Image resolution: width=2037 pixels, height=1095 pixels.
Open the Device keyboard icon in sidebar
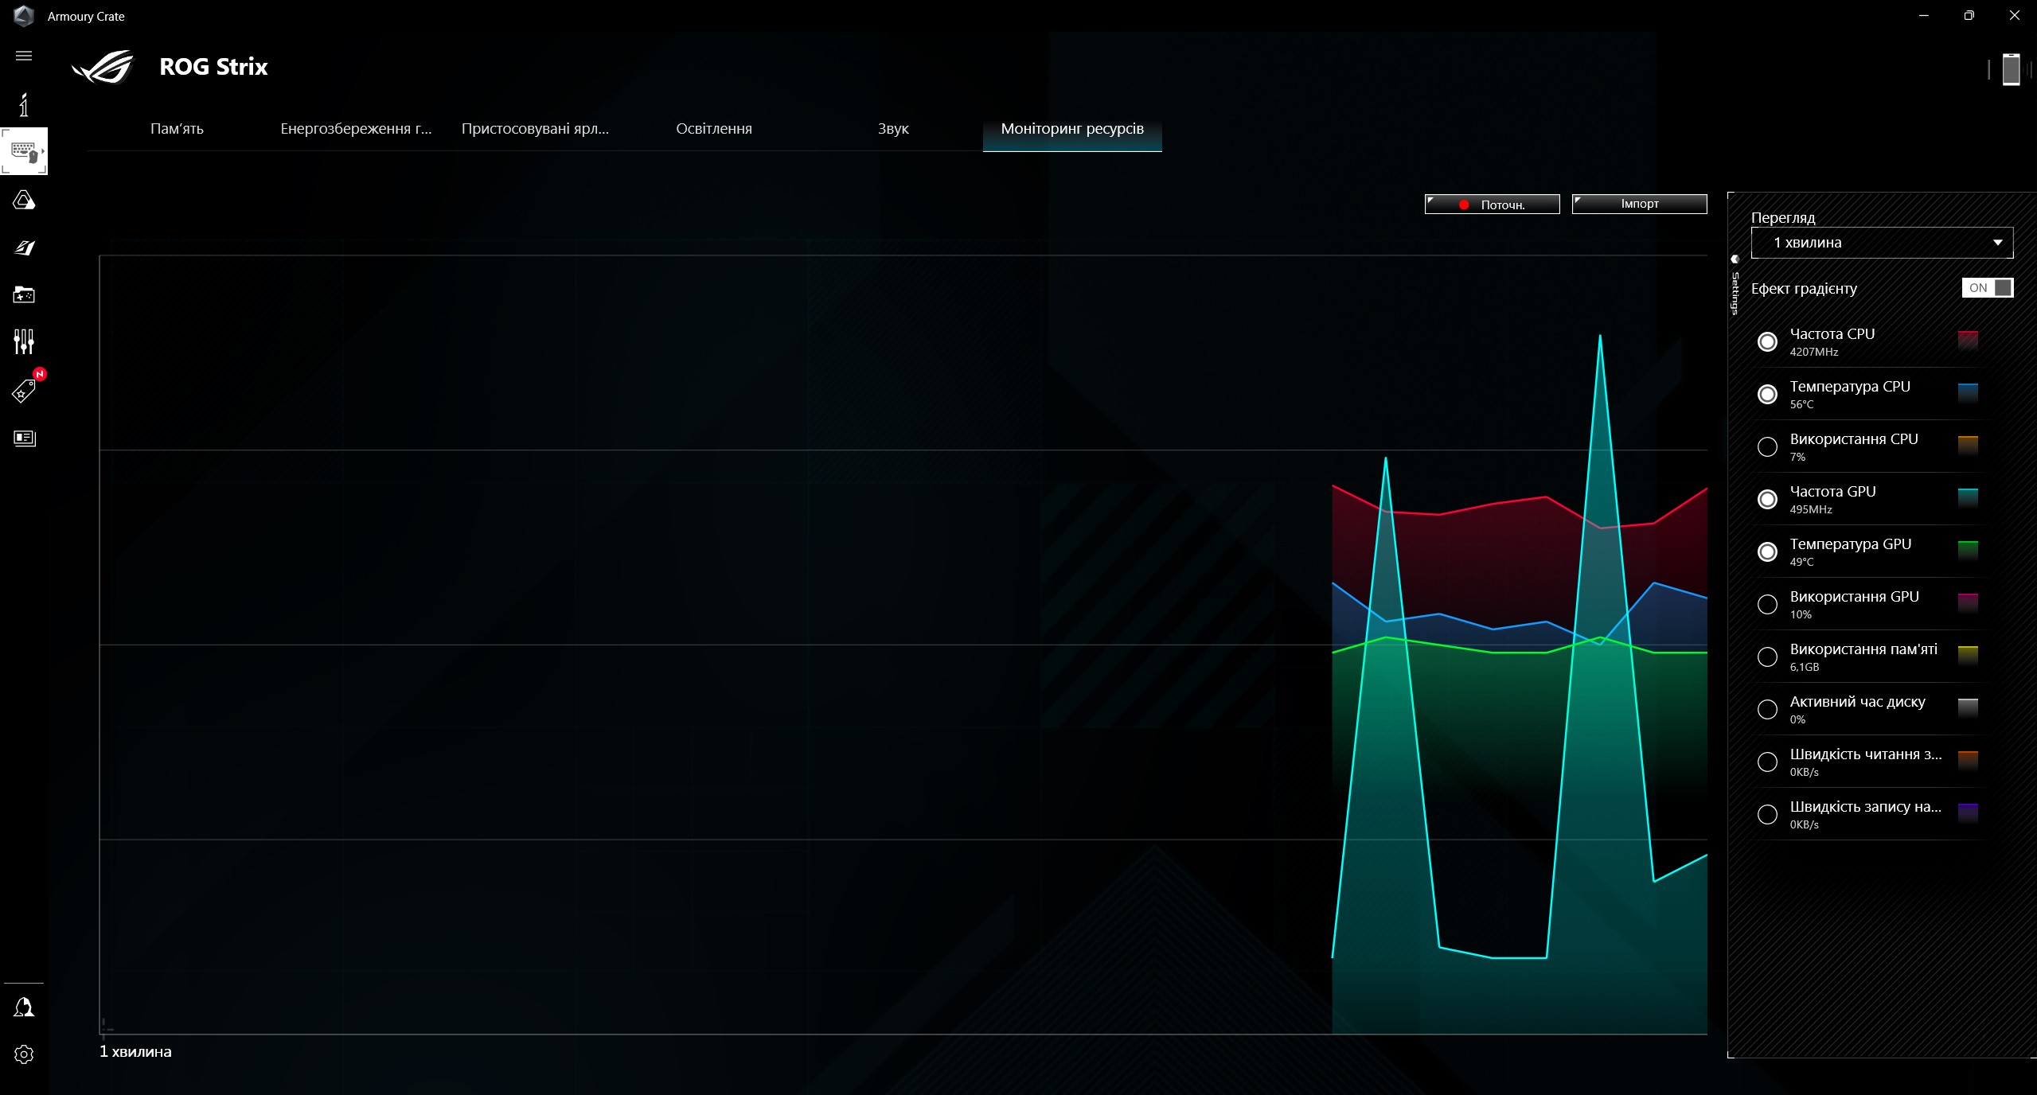tap(24, 150)
